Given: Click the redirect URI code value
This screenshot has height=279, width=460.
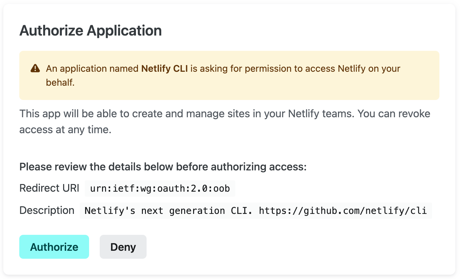Looking at the screenshot, I should tap(160, 189).
